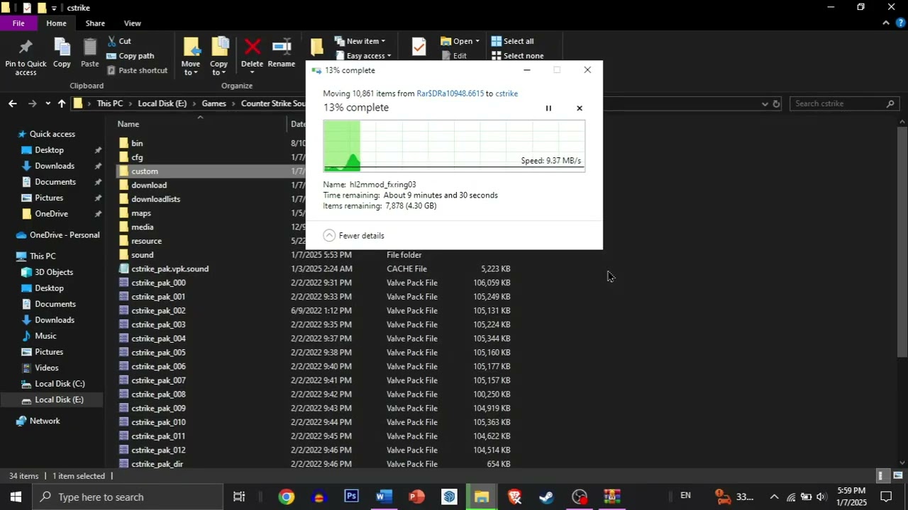
Task: Go back with the left arrow
Action: pos(13,103)
